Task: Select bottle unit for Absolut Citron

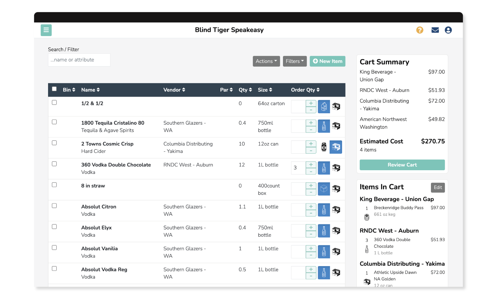Action: click(324, 210)
